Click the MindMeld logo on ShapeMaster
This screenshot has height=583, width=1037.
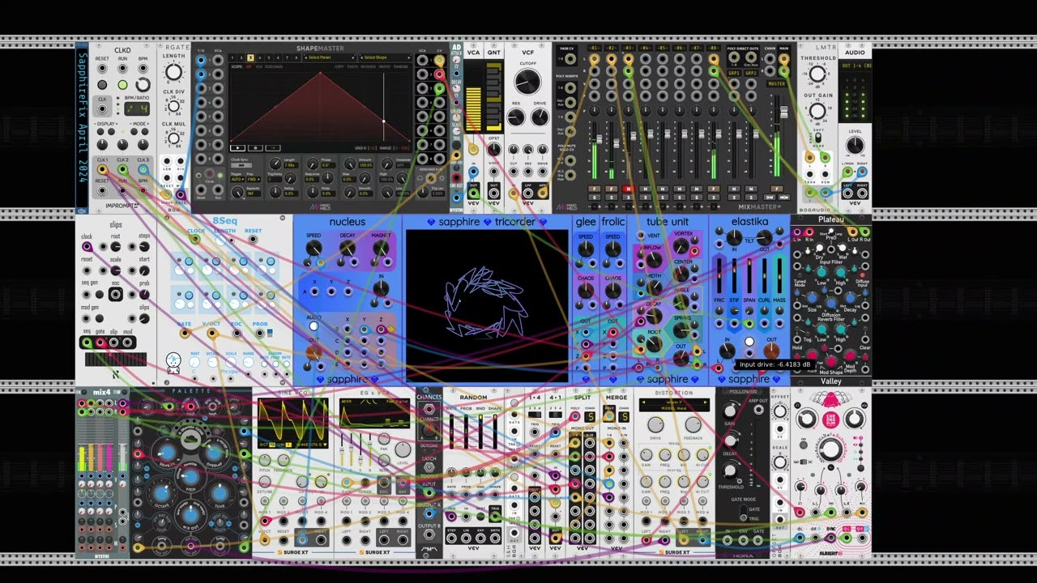[x=320, y=206]
